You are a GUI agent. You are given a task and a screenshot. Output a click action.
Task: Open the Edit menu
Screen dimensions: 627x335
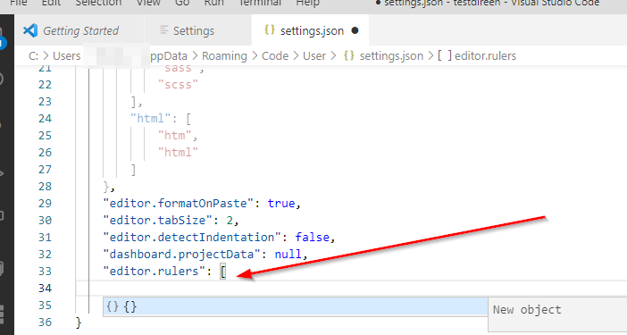pyautogui.click(x=51, y=3)
